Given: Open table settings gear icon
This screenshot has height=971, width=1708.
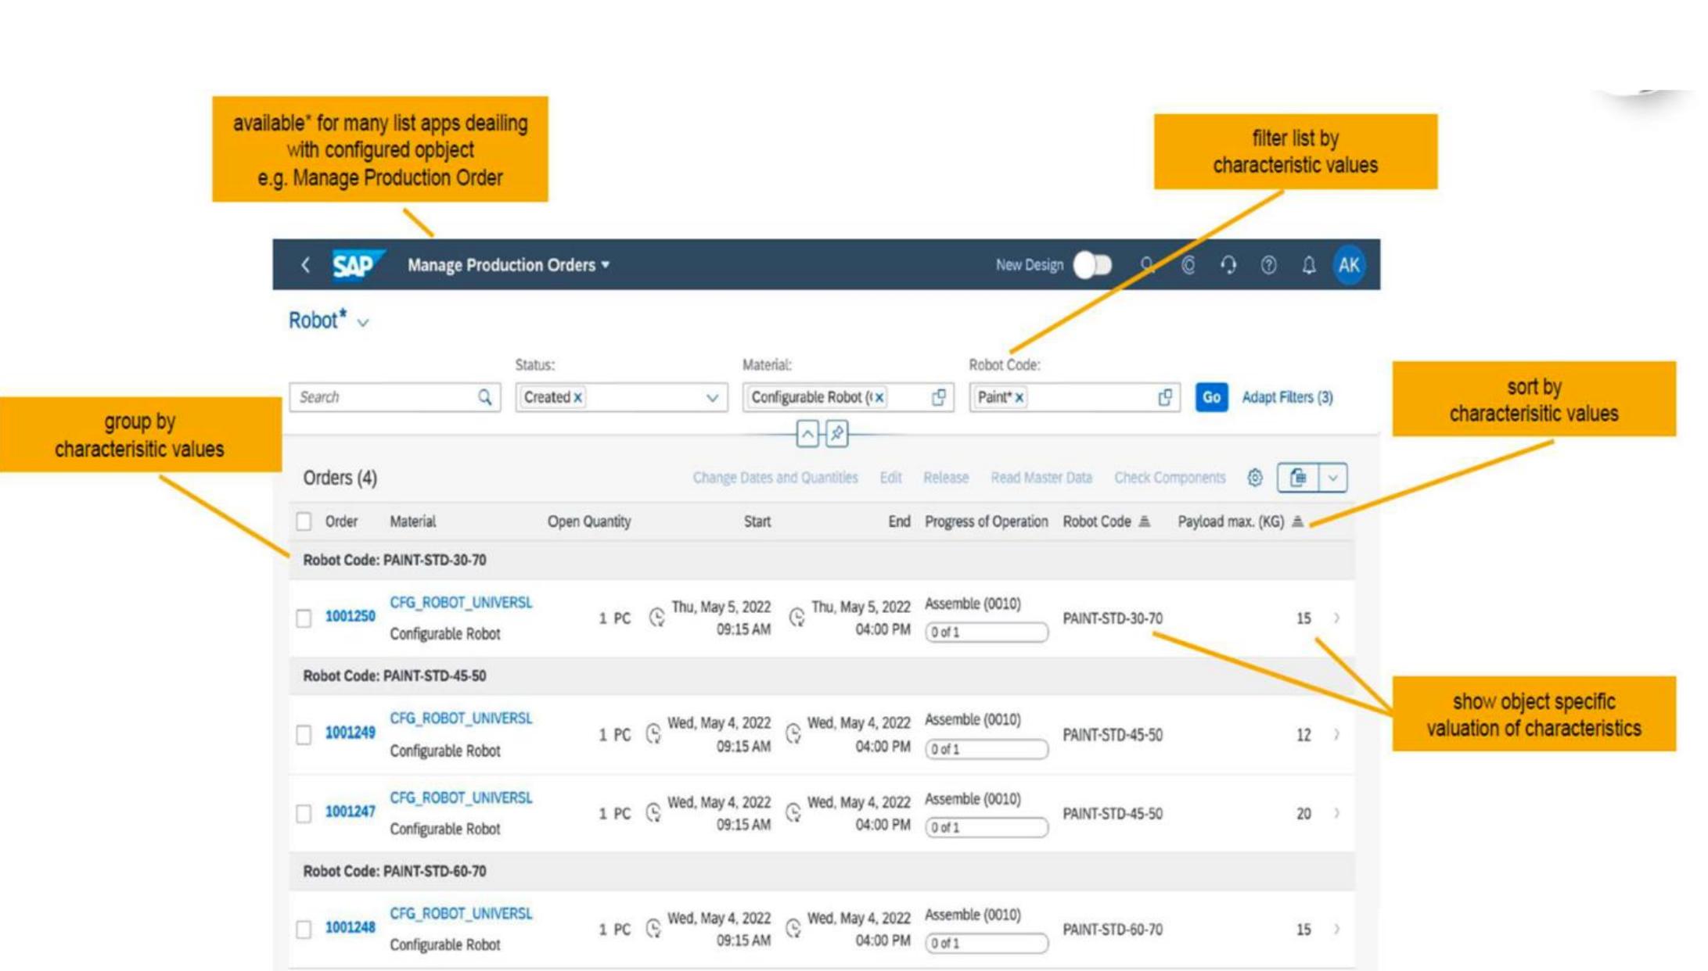Looking at the screenshot, I should point(1255,478).
